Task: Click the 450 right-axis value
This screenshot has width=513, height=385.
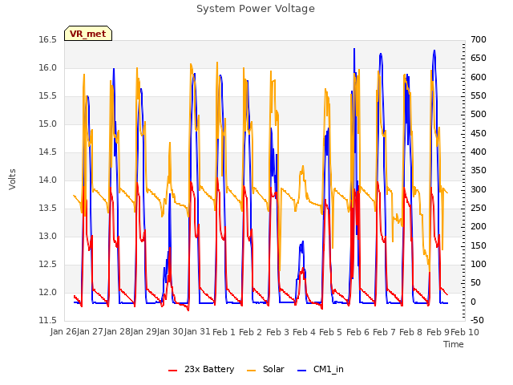Action: pyautogui.click(x=479, y=134)
